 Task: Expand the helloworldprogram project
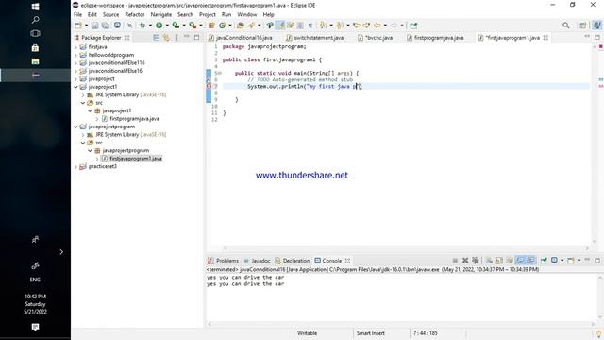point(75,55)
